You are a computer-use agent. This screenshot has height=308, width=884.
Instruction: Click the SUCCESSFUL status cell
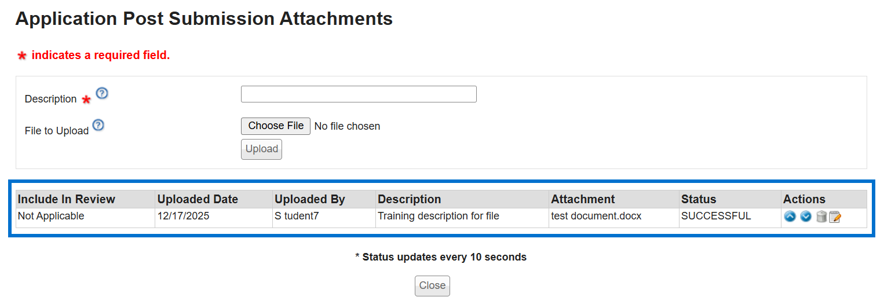coord(716,217)
